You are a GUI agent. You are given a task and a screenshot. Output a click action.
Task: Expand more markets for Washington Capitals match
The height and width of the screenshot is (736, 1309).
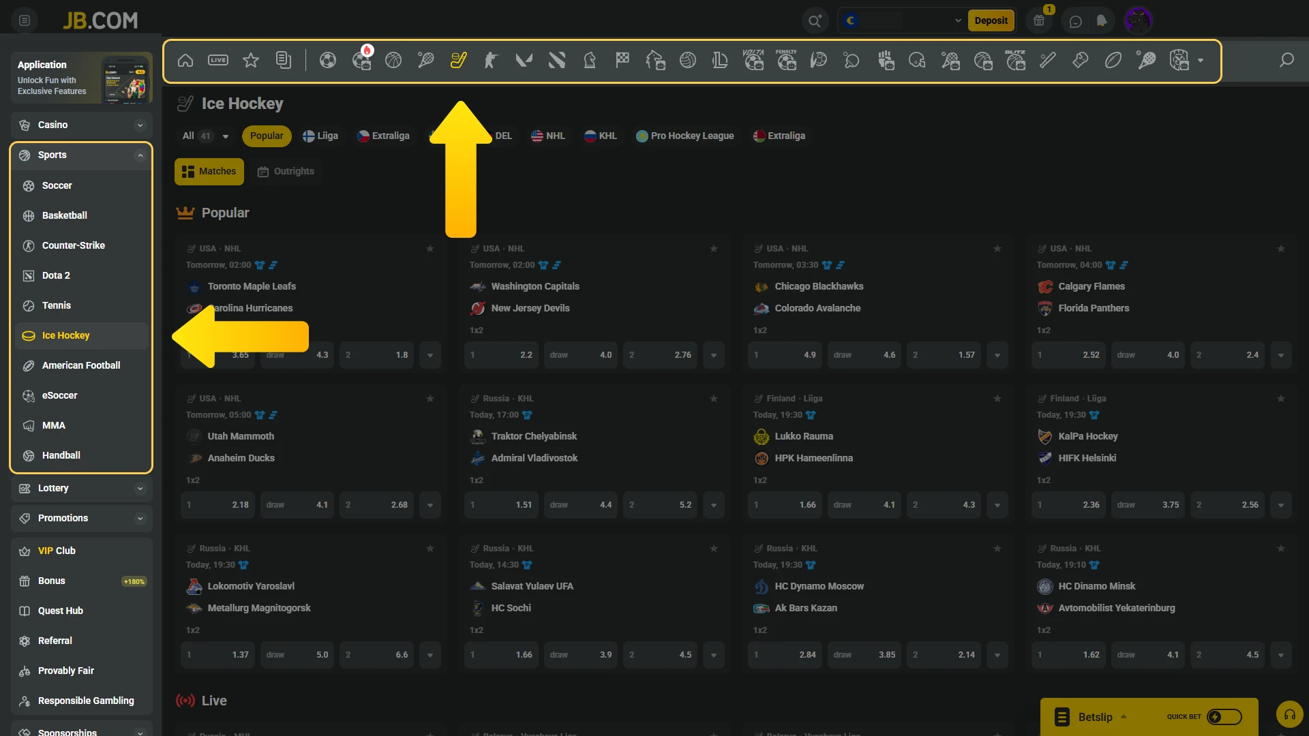pos(714,355)
